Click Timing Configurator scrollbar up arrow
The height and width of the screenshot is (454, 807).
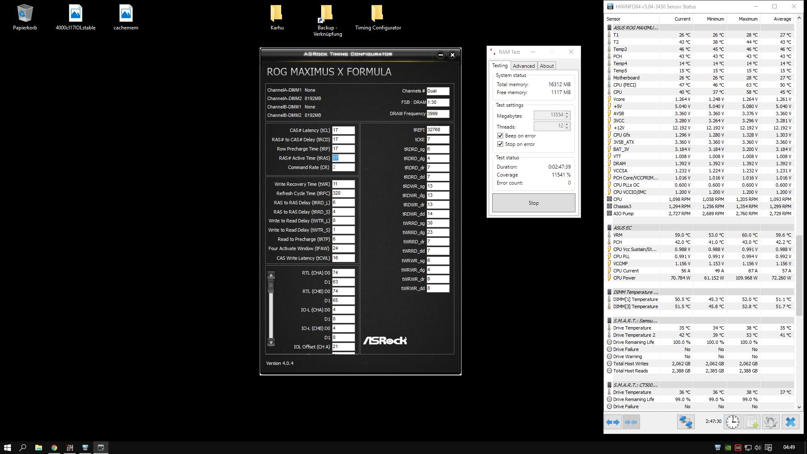(271, 275)
